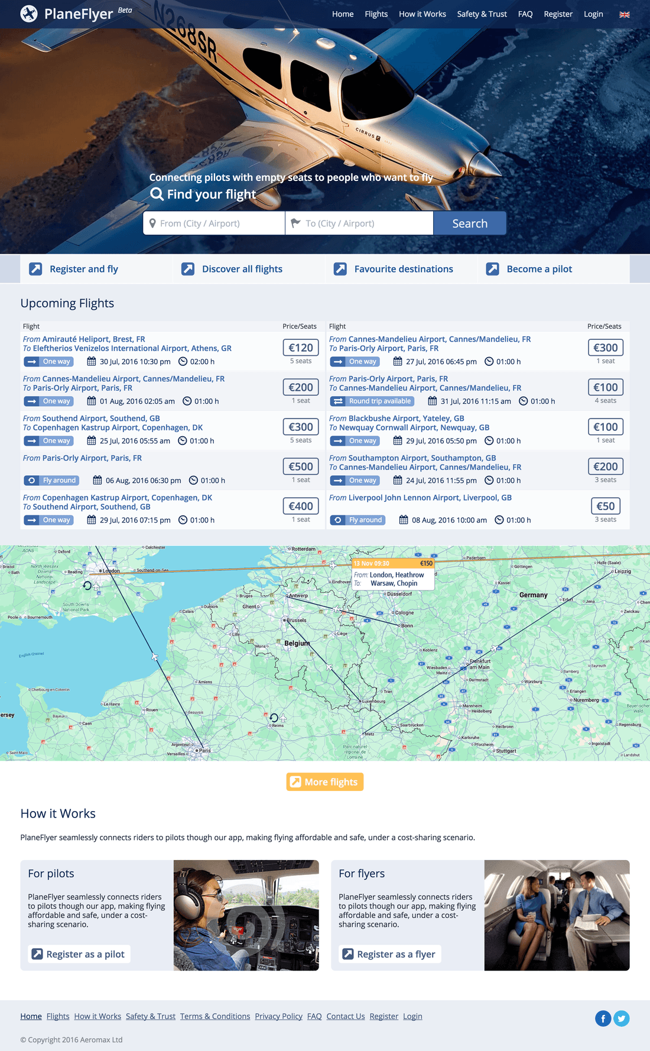Select €300 price for Cannes to Paris flight
Viewport: 650px width, 1051px height.
click(606, 348)
